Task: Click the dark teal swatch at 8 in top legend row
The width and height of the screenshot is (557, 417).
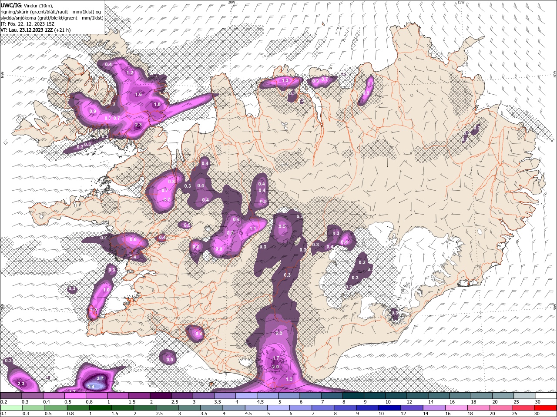Action: (353, 396)
